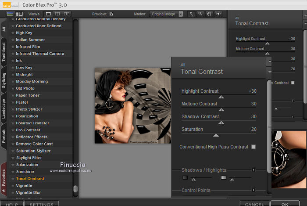
Task: Click the up arrow beside Tonal Contrast
Action: click(x=270, y=61)
